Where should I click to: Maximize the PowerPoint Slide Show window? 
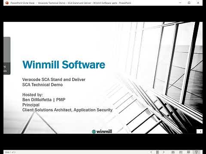tap(189, 3)
